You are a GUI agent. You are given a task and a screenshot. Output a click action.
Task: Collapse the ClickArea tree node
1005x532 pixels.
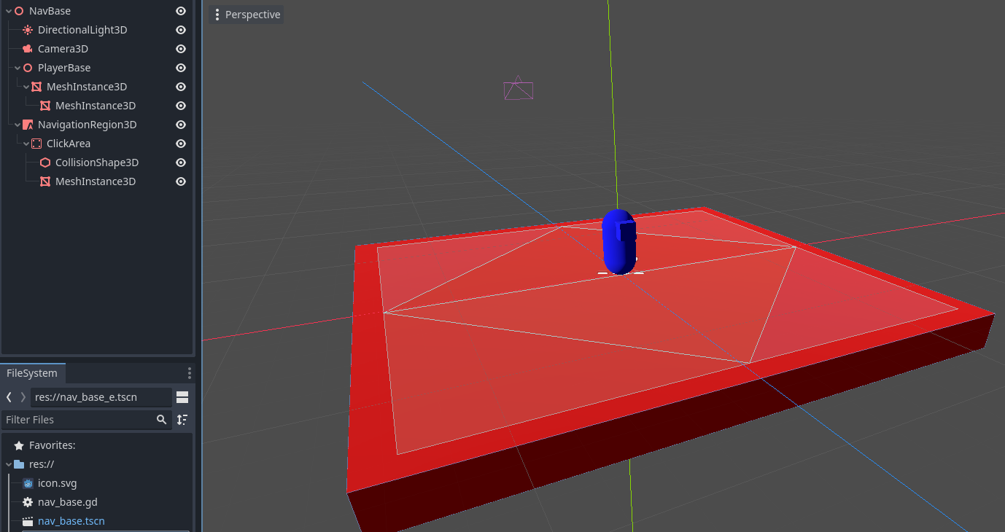click(x=26, y=144)
